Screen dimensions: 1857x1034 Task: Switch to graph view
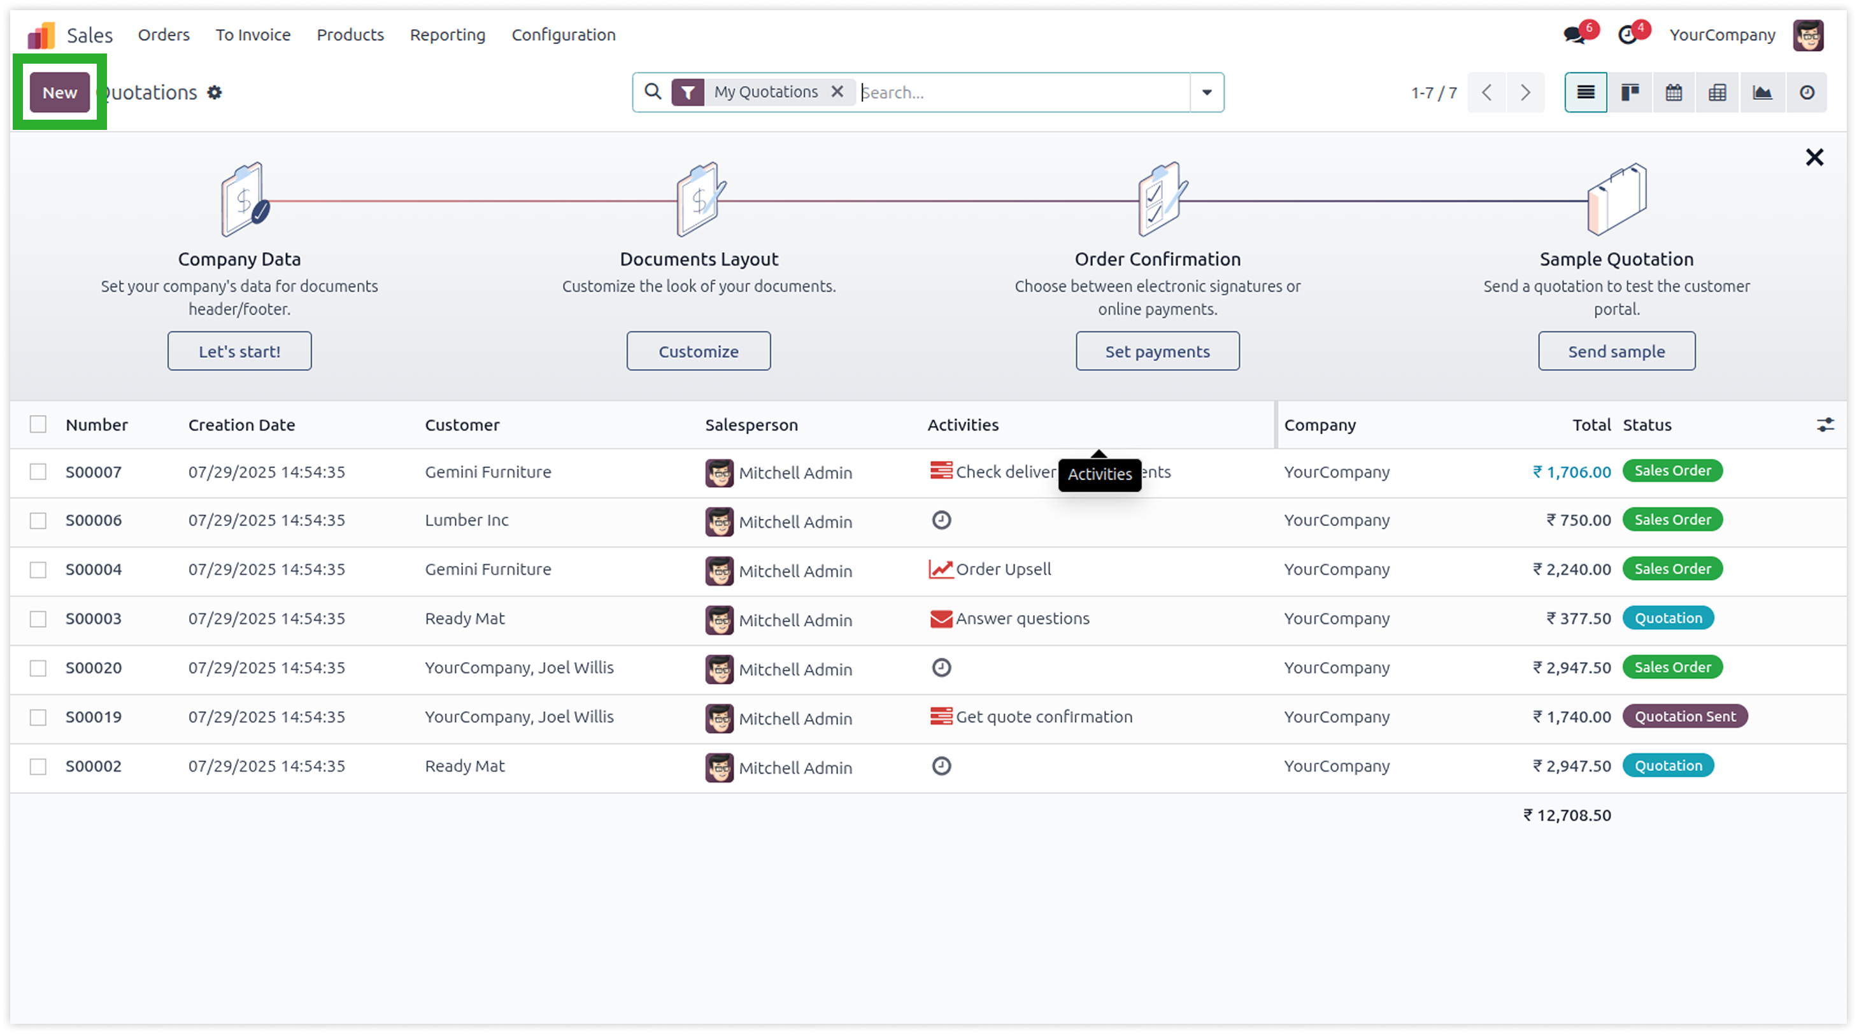point(1762,92)
